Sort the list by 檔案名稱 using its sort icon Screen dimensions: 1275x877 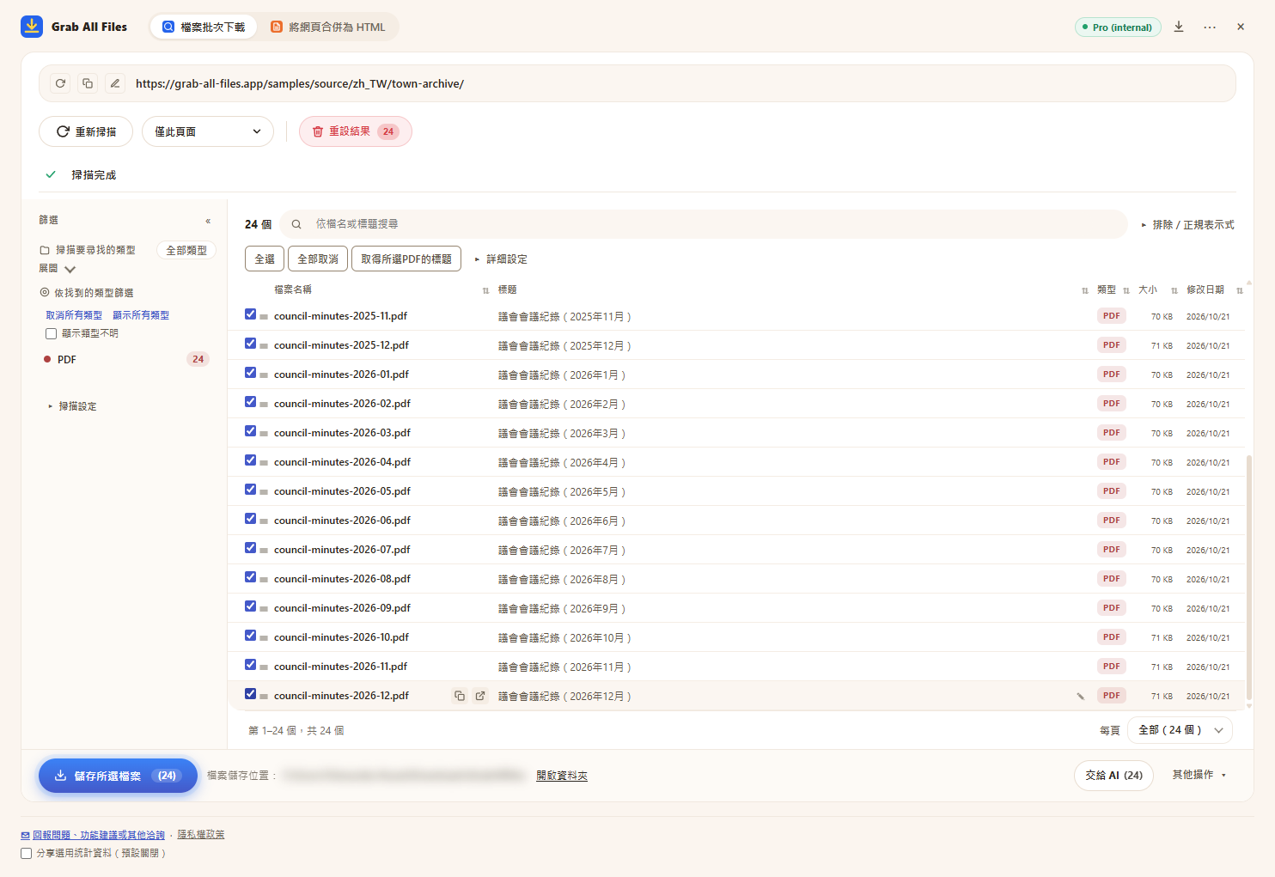coord(485,290)
